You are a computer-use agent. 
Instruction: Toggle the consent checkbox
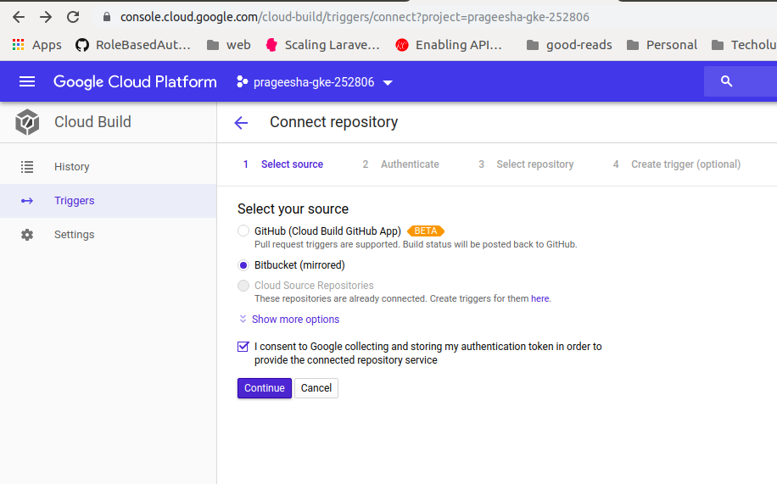(x=243, y=347)
